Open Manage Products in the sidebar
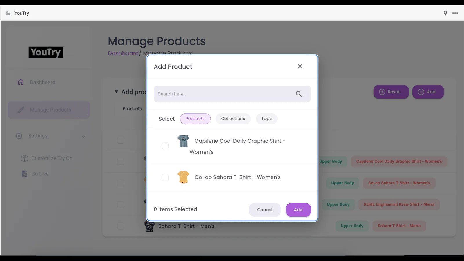 [x=49, y=110]
